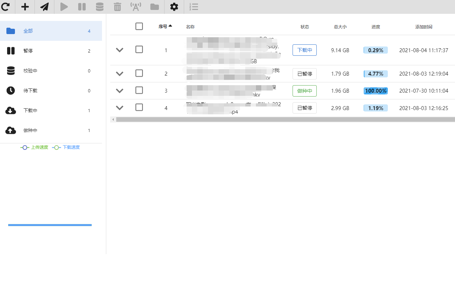Click the 做种中 status button in row 3
455x284 pixels.
click(x=305, y=91)
